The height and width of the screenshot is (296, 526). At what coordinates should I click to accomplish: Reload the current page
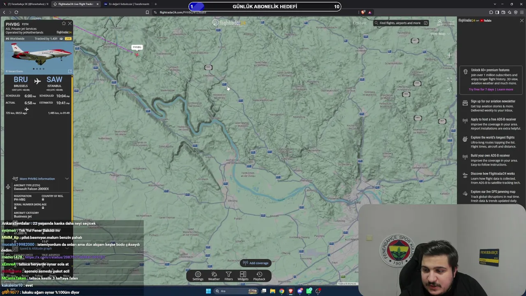tap(16, 12)
